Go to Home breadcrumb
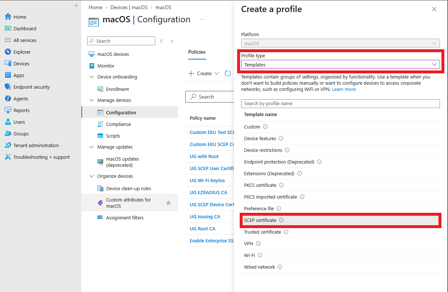The width and height of the screenshot is (448, 292). point(96,7)
